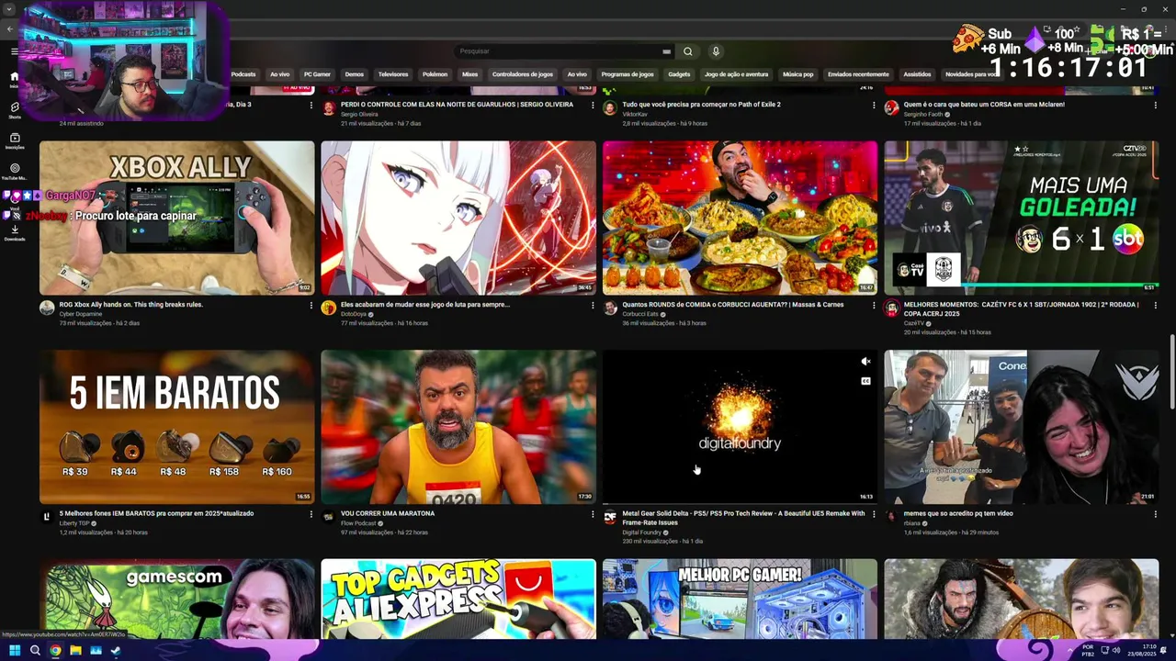Image resolution: width=1176 pixels, height=661 pixels.
Task: Open Shorts in the sidebar
Action: [x=15, y=109]
